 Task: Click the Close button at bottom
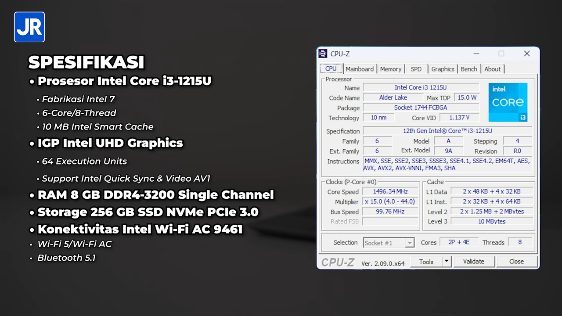pyautogui.click(x=516, y=262)
